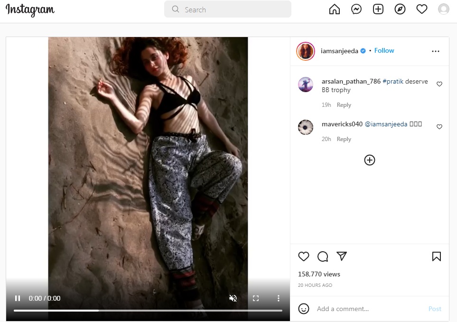Open emoji picker in comment box
457x322 pixels.
(304, 309)
